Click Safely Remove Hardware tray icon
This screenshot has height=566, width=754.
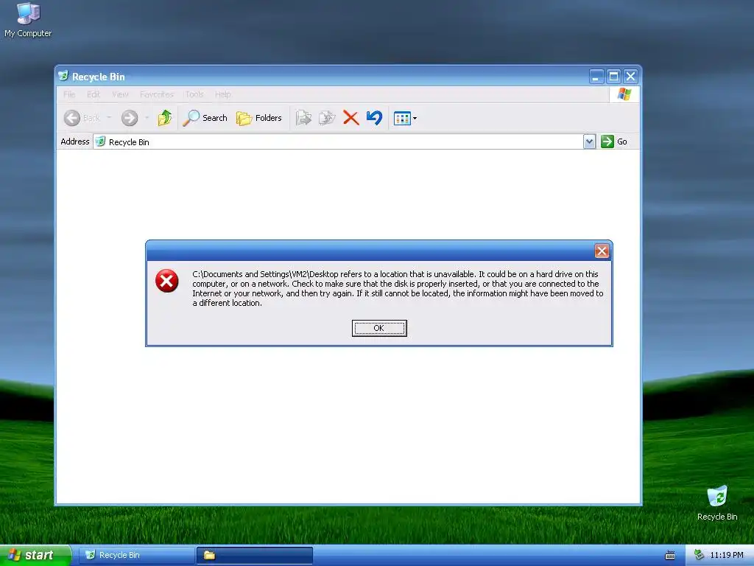700,555
